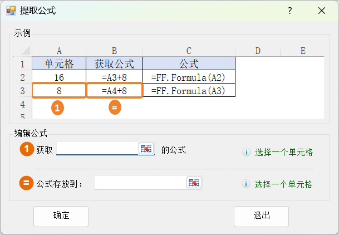Click the orange equals badge beside 公式存放到

(x=27, y=183)
